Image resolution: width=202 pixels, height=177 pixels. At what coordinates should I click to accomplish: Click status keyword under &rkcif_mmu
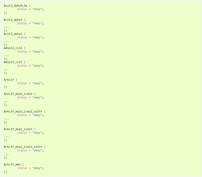pos(22,168)
